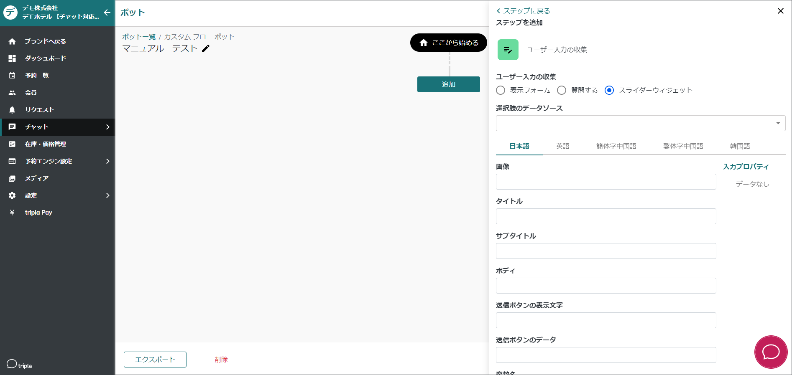Click the yen icon for tripla Pay

(12, 213)
